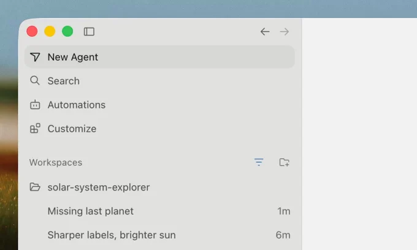Select the New Agent label
The image size is (417, 250).
[72, 57]
